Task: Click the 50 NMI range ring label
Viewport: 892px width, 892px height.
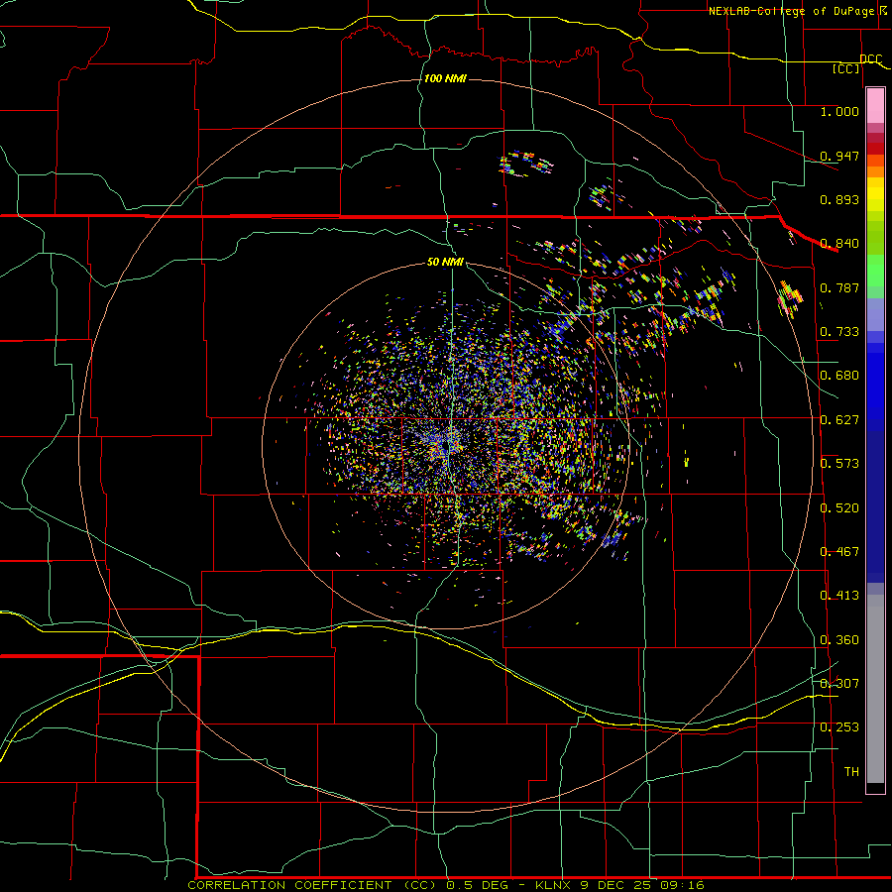Action: pyautogui.click(x=445, y=262)
